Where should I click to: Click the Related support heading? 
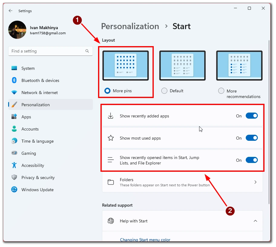point(117,205)
